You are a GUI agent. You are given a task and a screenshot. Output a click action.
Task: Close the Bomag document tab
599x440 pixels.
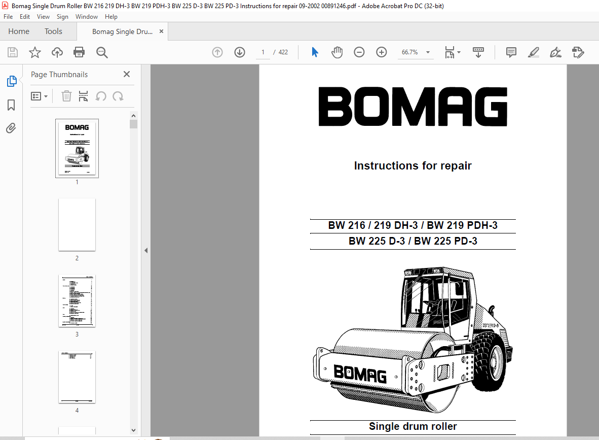click(161, 31)
